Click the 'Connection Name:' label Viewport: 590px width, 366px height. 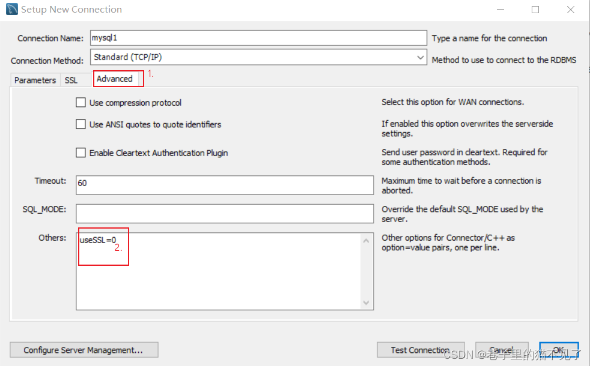pyautogui.click(x=50, y=38)
